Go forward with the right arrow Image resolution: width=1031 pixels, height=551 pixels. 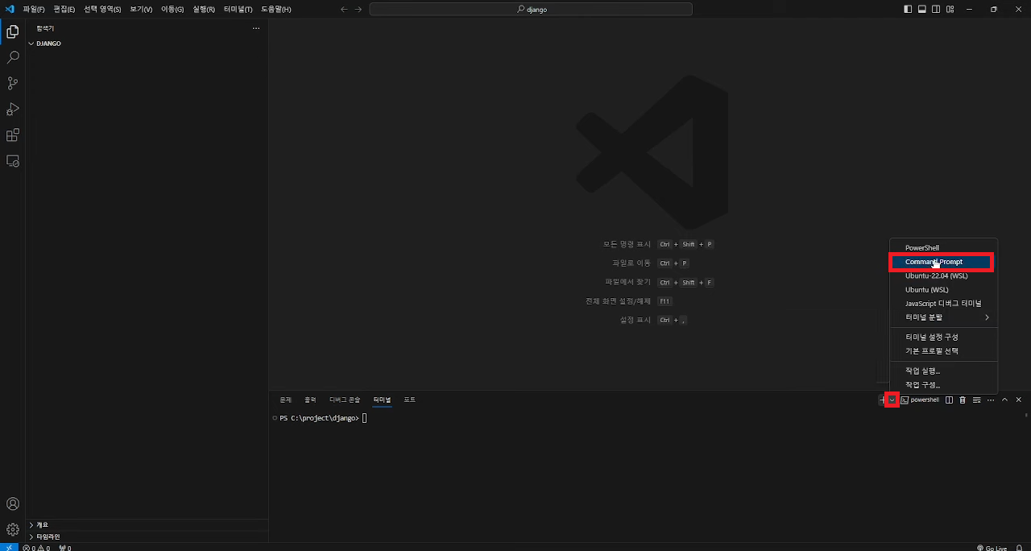click(x=358, y=9)
